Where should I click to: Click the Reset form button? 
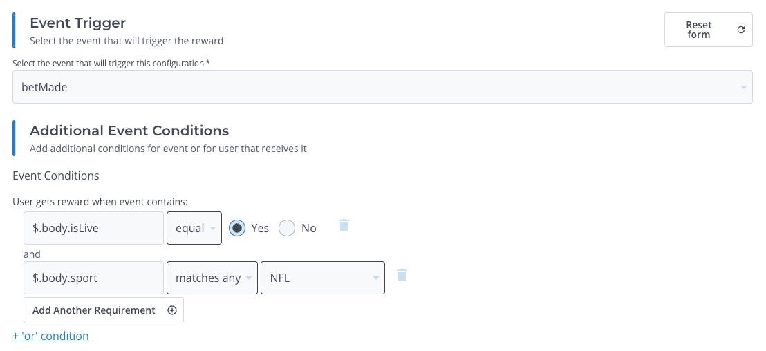[x=708, y=30]
